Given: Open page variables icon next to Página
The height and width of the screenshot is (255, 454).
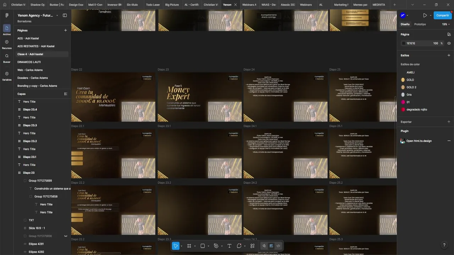Looking at the screenshot, I should (x=449, y=34).
